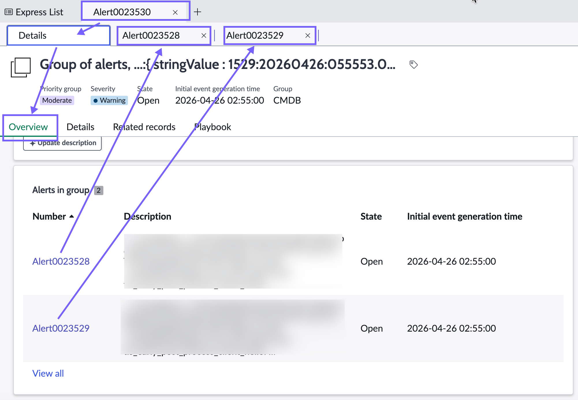Click the Warning severity badge

(109, 100)
